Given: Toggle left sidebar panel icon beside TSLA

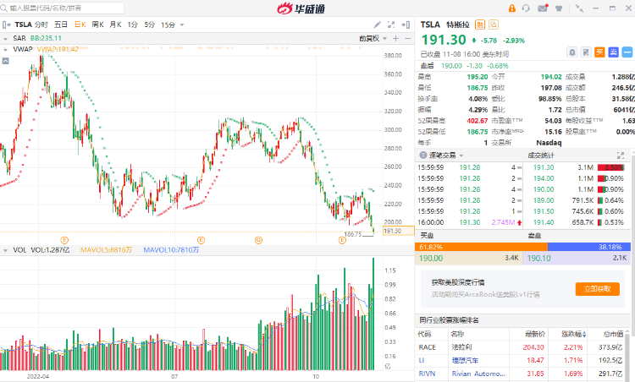Looking at the screenshot, I should [x=6, y=25].
